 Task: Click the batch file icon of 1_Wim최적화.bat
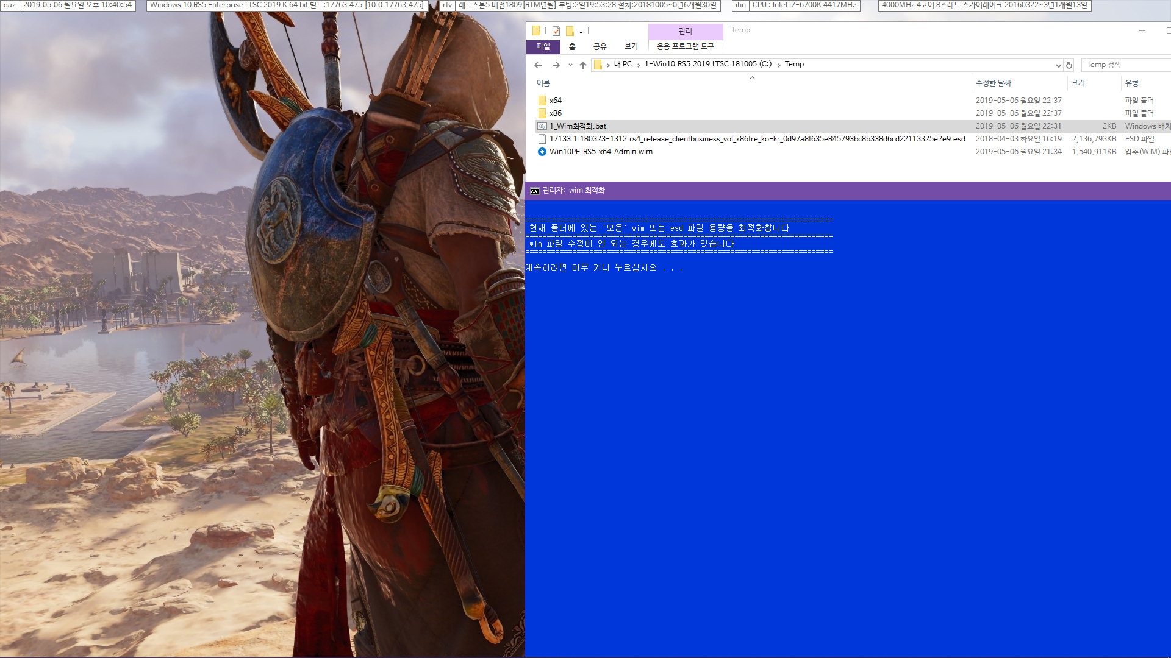pos(542,126)
